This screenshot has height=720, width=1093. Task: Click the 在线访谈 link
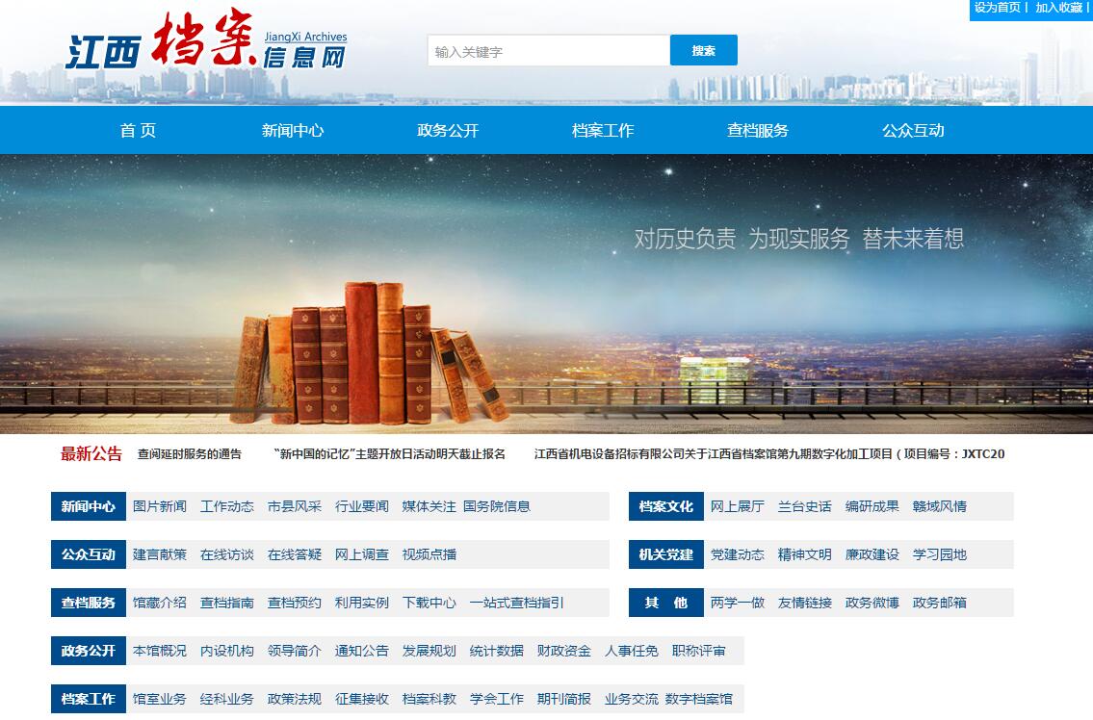[227, 554]
